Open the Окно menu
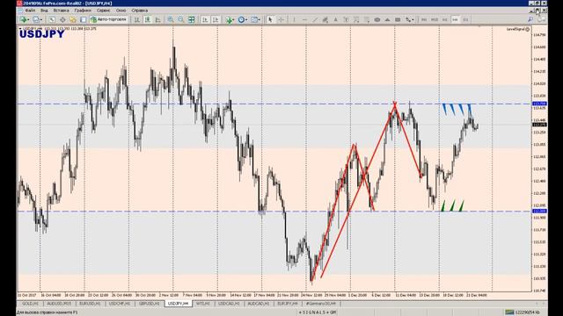The image size is (563, 316). click(121, 11)
